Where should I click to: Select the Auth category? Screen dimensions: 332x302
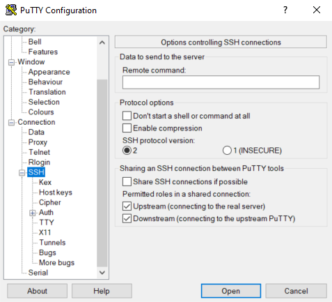pos(46,213)
